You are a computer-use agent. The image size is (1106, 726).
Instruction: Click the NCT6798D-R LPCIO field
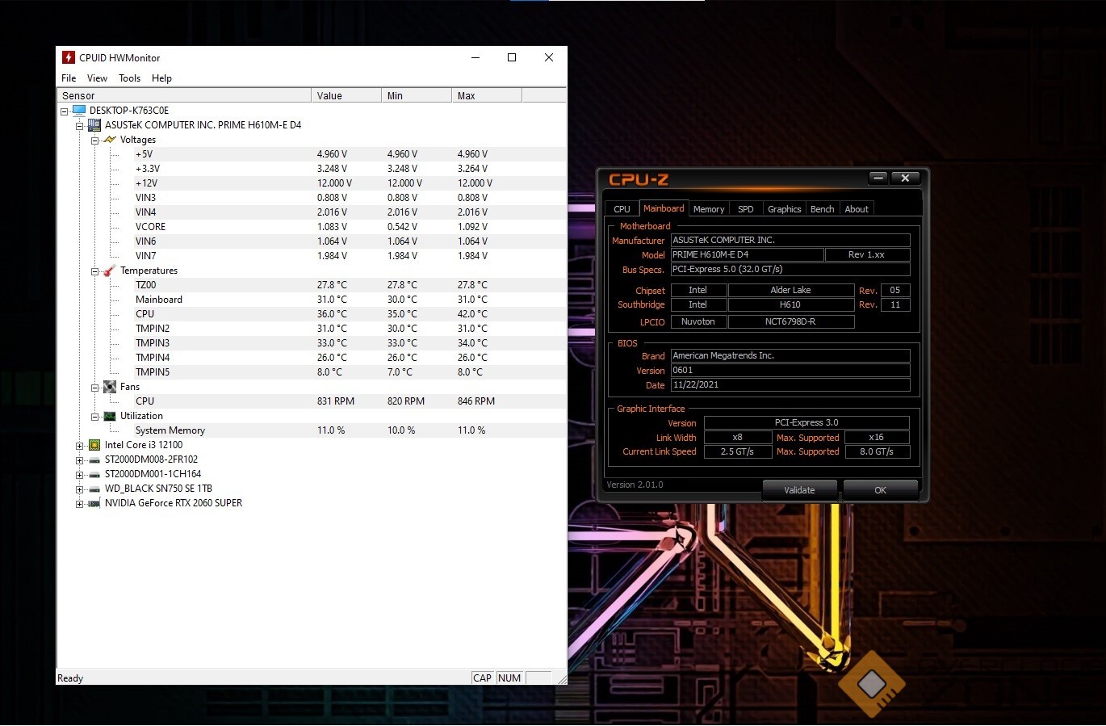(790, 321)
